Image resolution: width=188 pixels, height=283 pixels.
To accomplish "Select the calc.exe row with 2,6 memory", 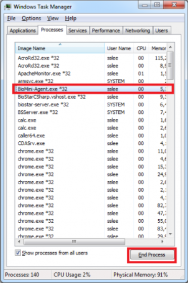I will (x=91, y=128).
